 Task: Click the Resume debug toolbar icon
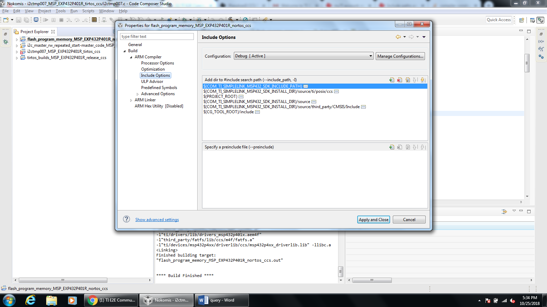[x=45, y=20]
